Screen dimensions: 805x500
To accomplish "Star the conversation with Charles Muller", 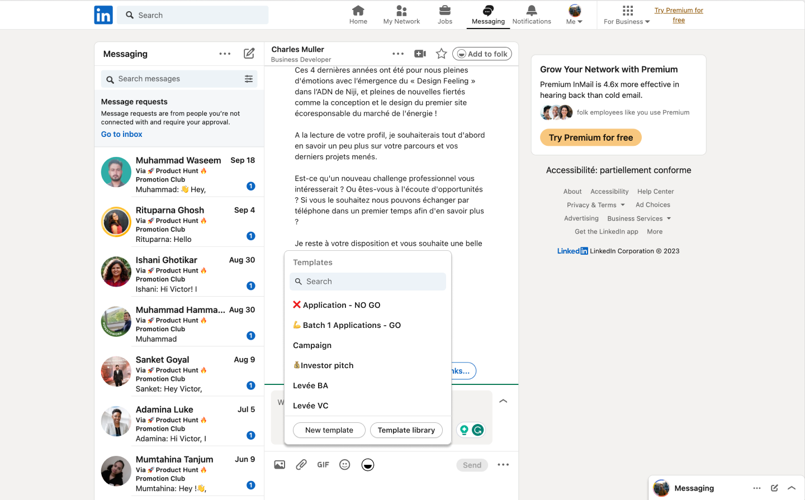I will (441, 53).
